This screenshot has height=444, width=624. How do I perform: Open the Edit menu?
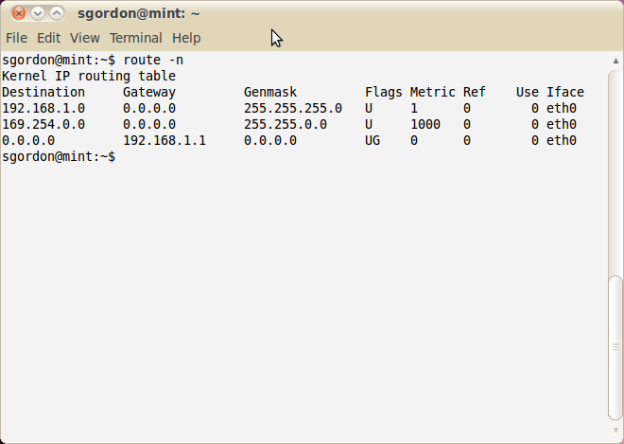(48, 38)
